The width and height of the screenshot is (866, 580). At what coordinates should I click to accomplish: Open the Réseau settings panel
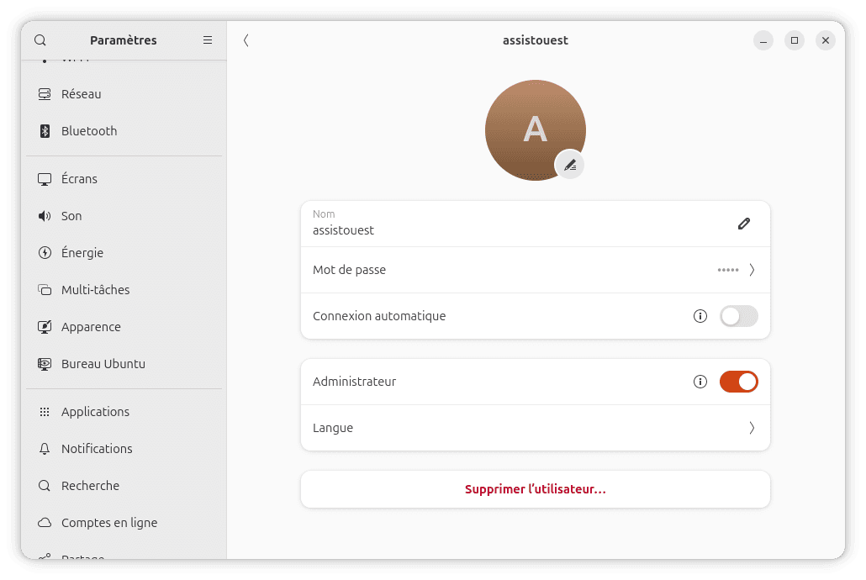click(x=124, y=94)
